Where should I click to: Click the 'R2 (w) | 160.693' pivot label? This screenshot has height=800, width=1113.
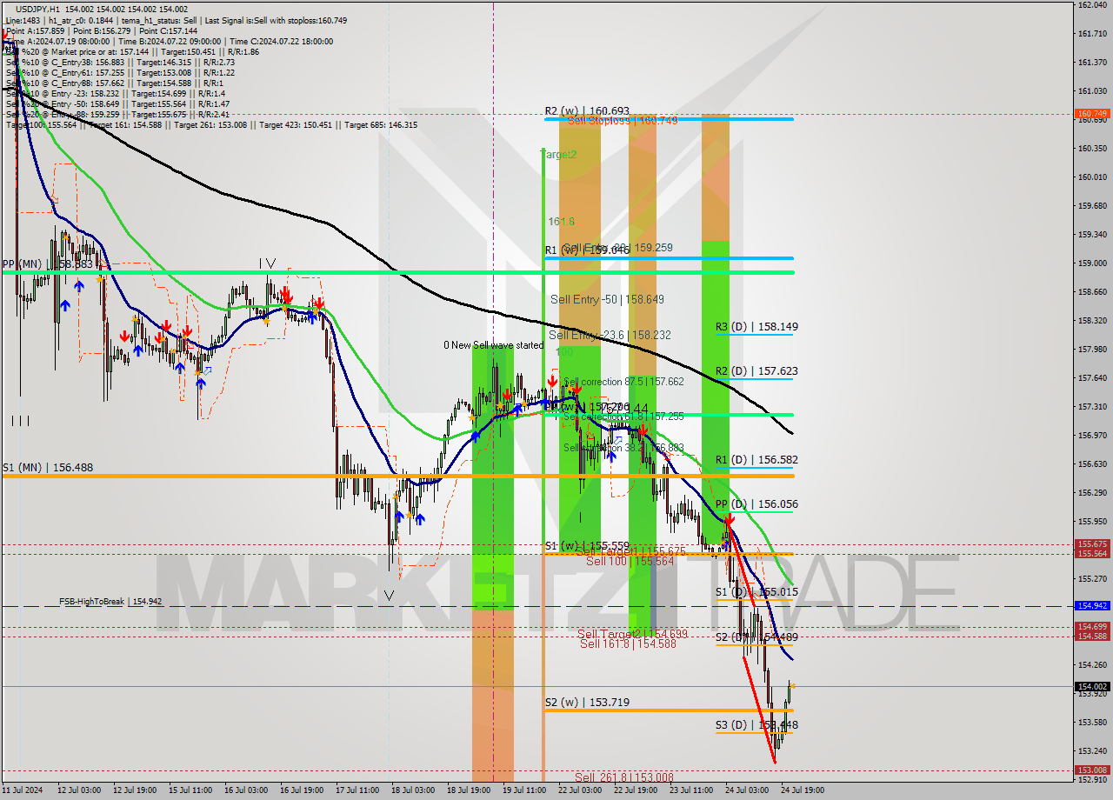pyautogui.click(x=587, y=111)
